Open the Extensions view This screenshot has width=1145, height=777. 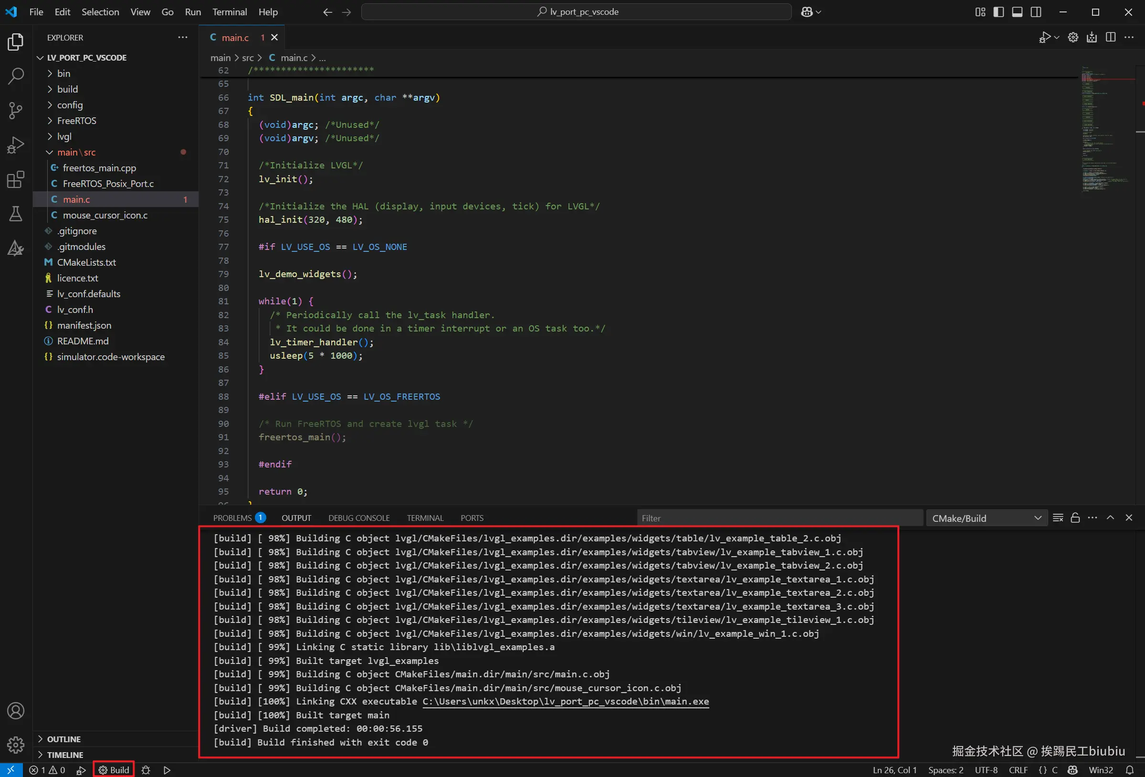[x=16, y=180]
